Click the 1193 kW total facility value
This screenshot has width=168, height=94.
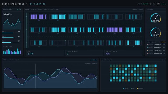click(8, 14)
